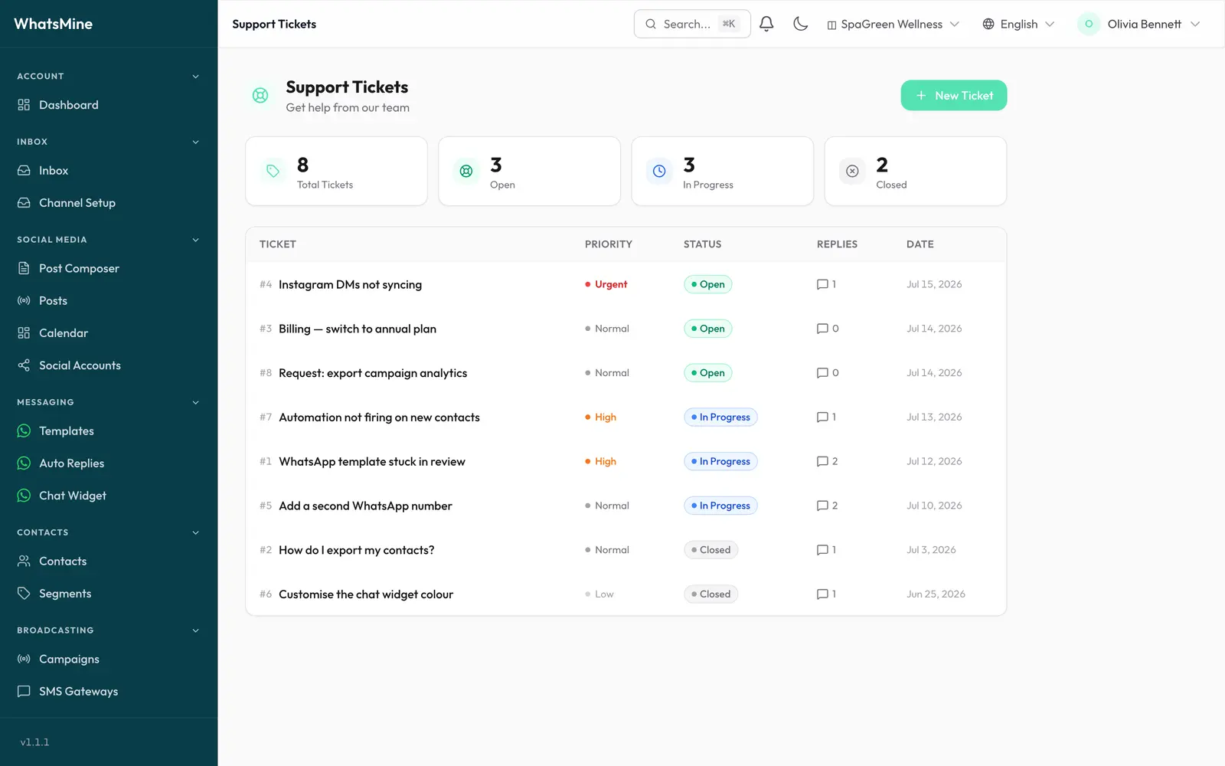1225x766 pixels.
Task: Click the Post Composer document icon
Action: [x=24, y=269]
